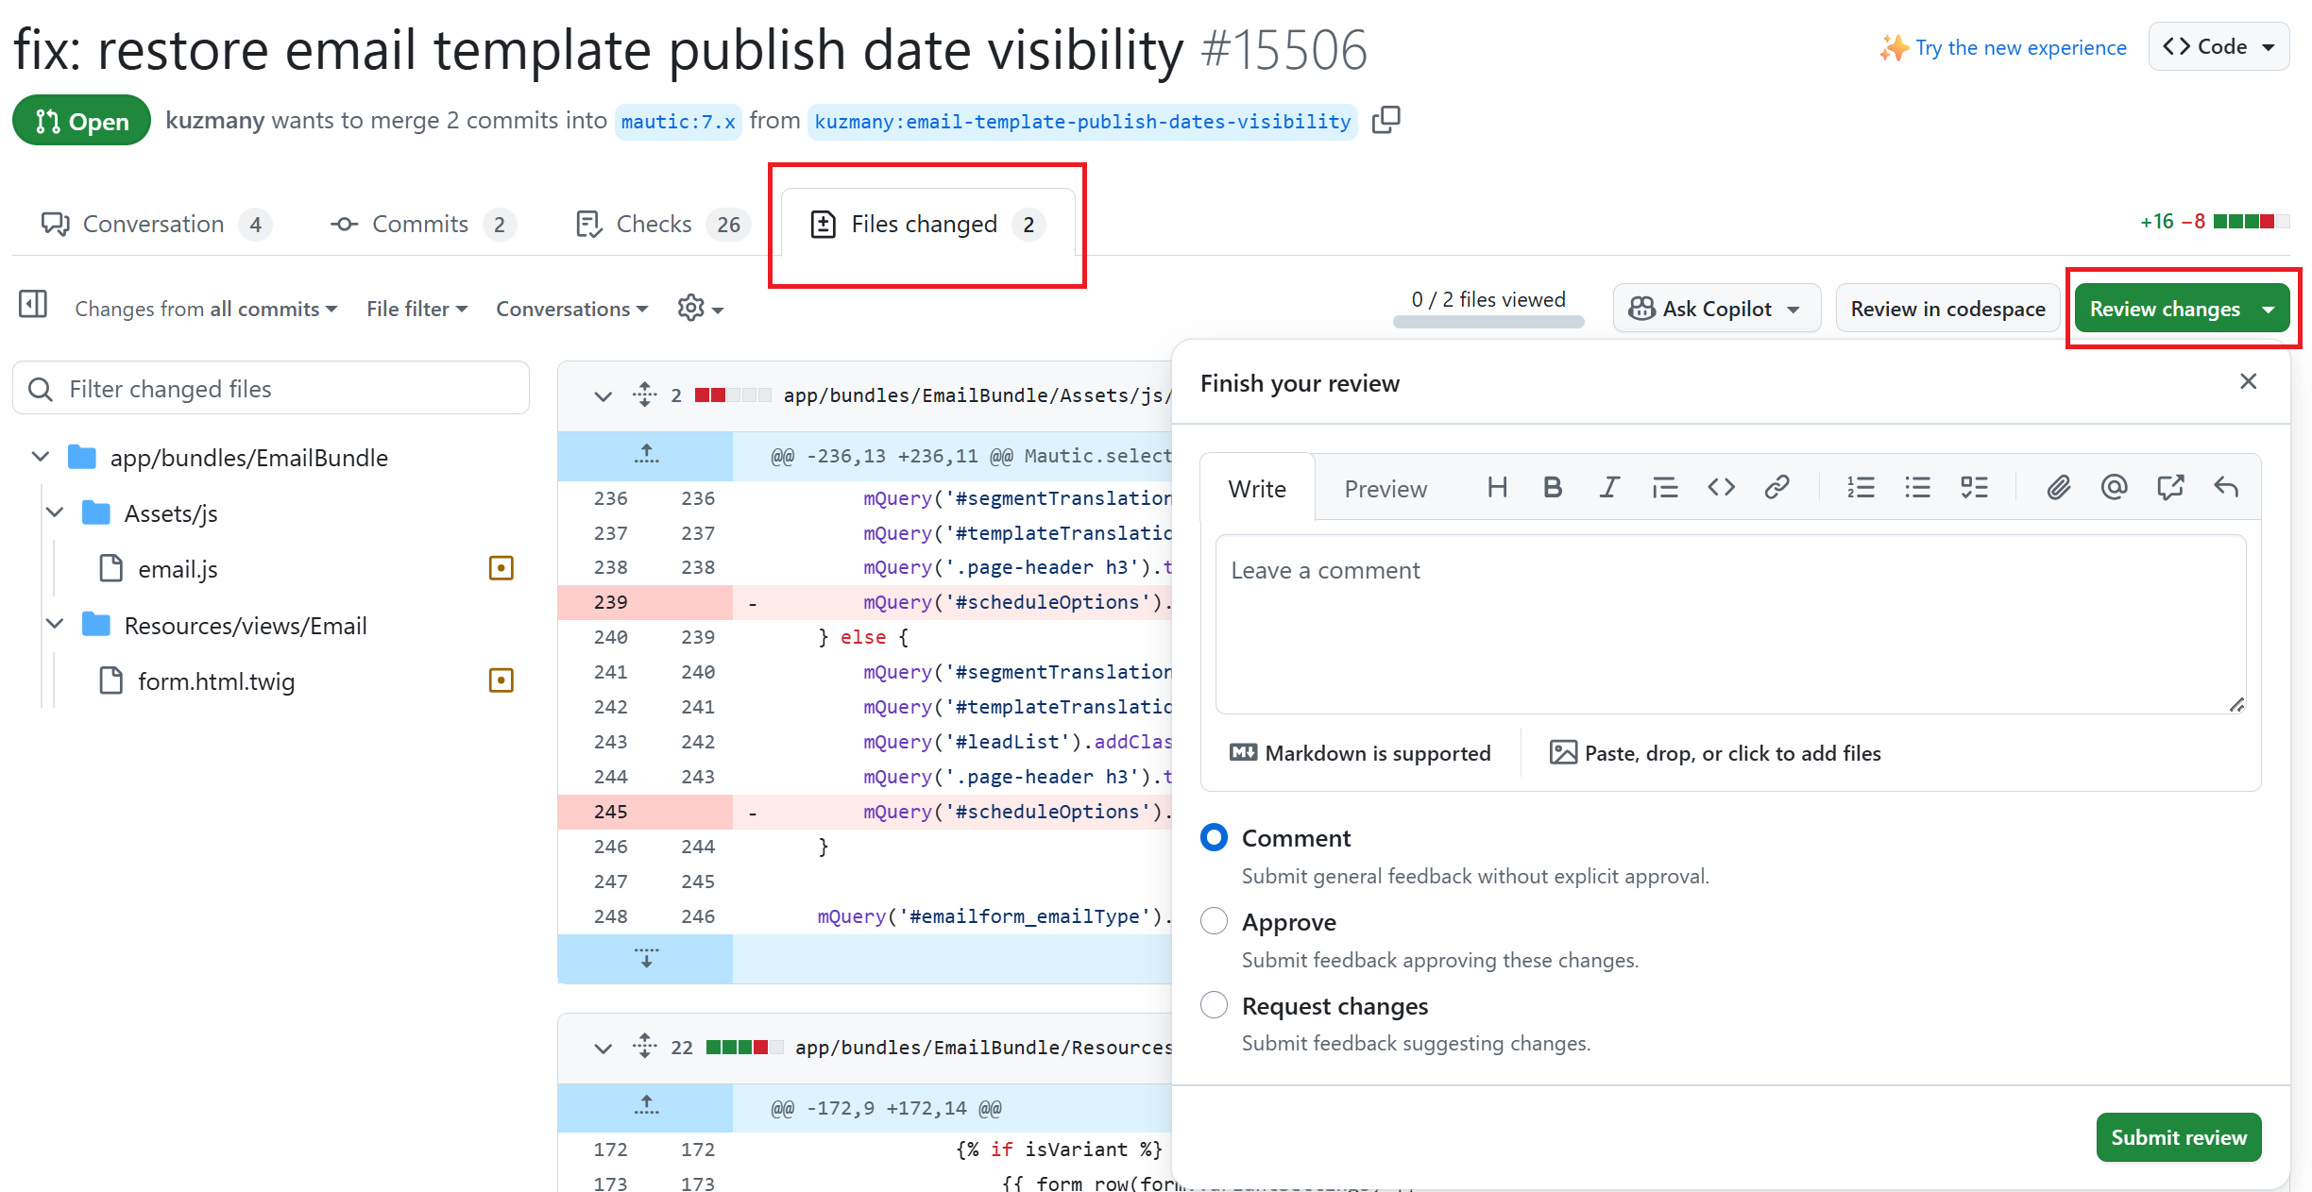2312x1192 pixels.
Task: Open the Changes from all commits dropdown
Action: point(206,308)
